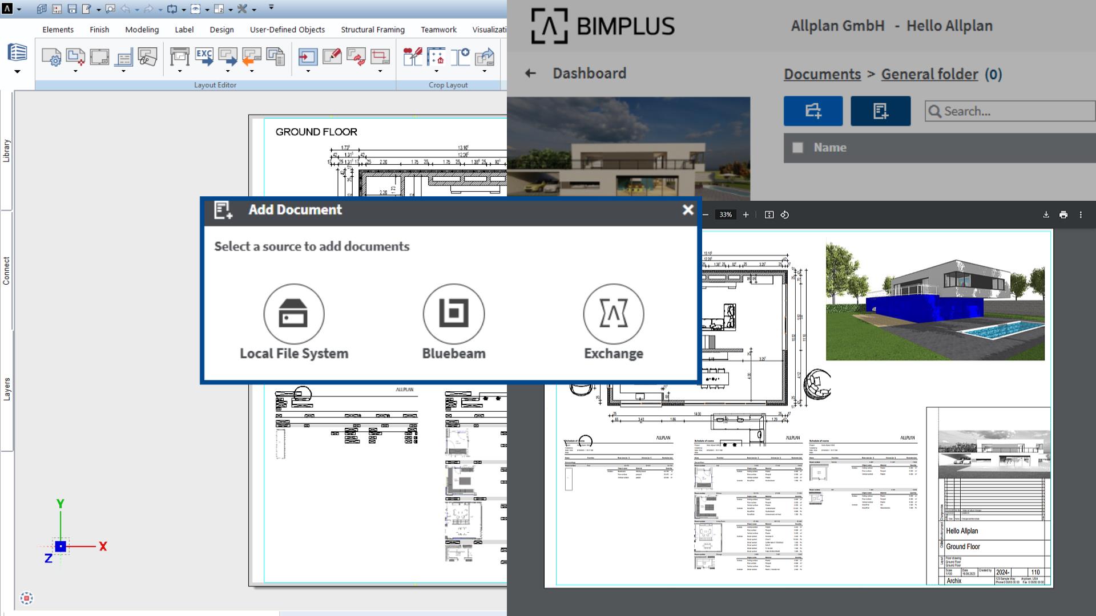The height and width of the screenshot is (616, 1096).
Task: Open the customize quick access toolbar dropdown
Action: (x=271, y=7)
